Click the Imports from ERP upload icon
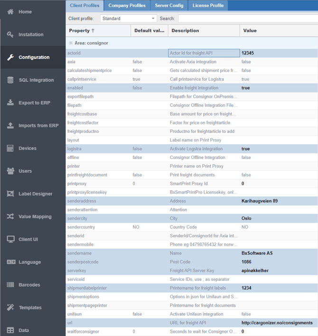Viewport: 318px width, 336px height. click(x=10, y=125)
